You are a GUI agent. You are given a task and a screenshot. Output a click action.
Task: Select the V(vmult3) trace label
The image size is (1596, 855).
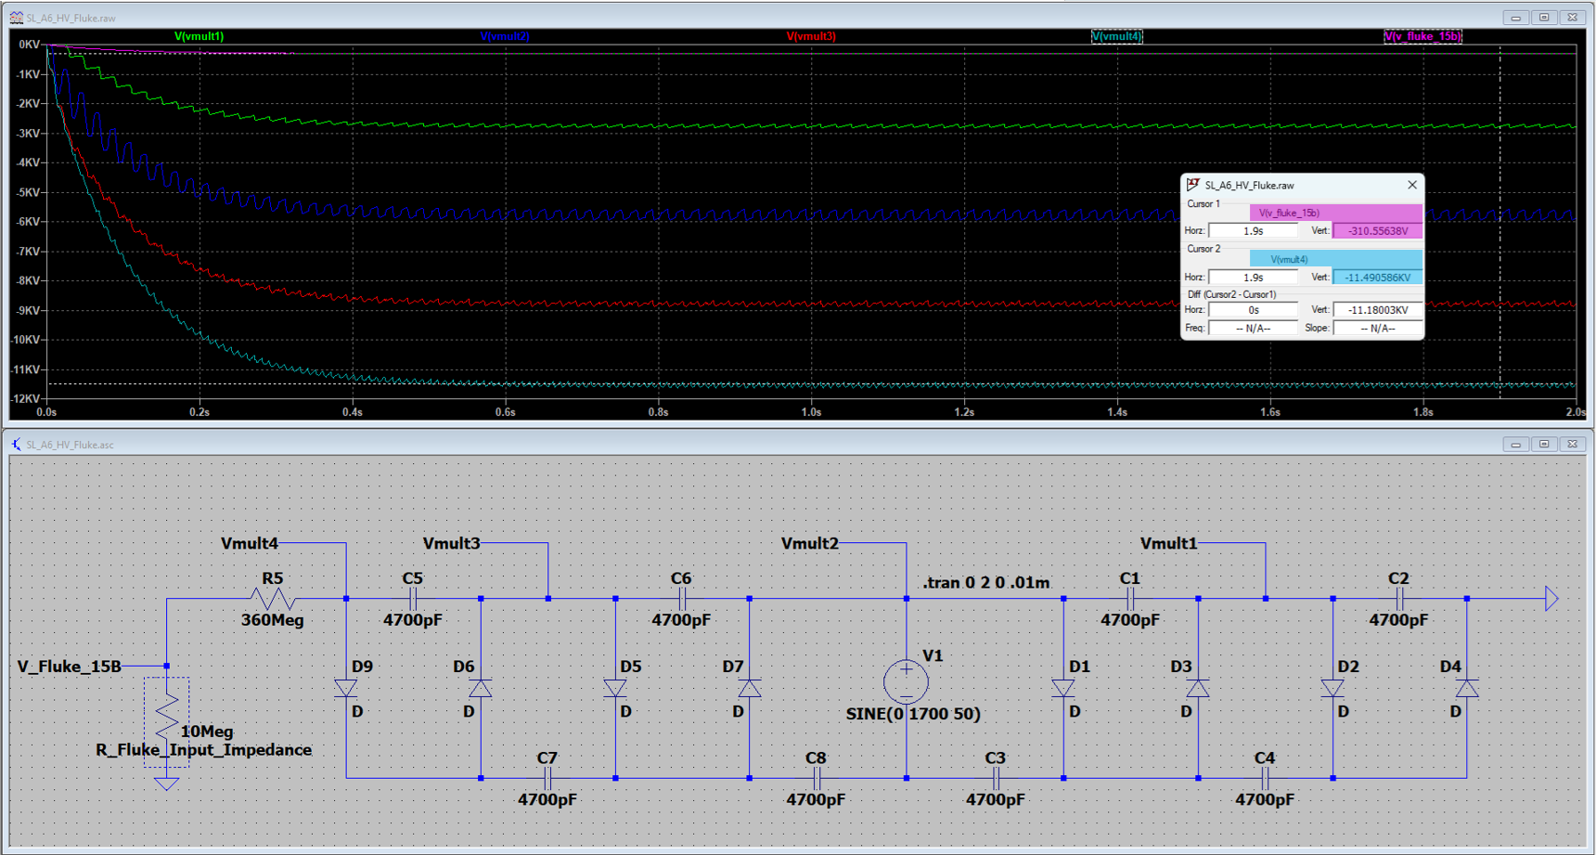tap(811, 36)
